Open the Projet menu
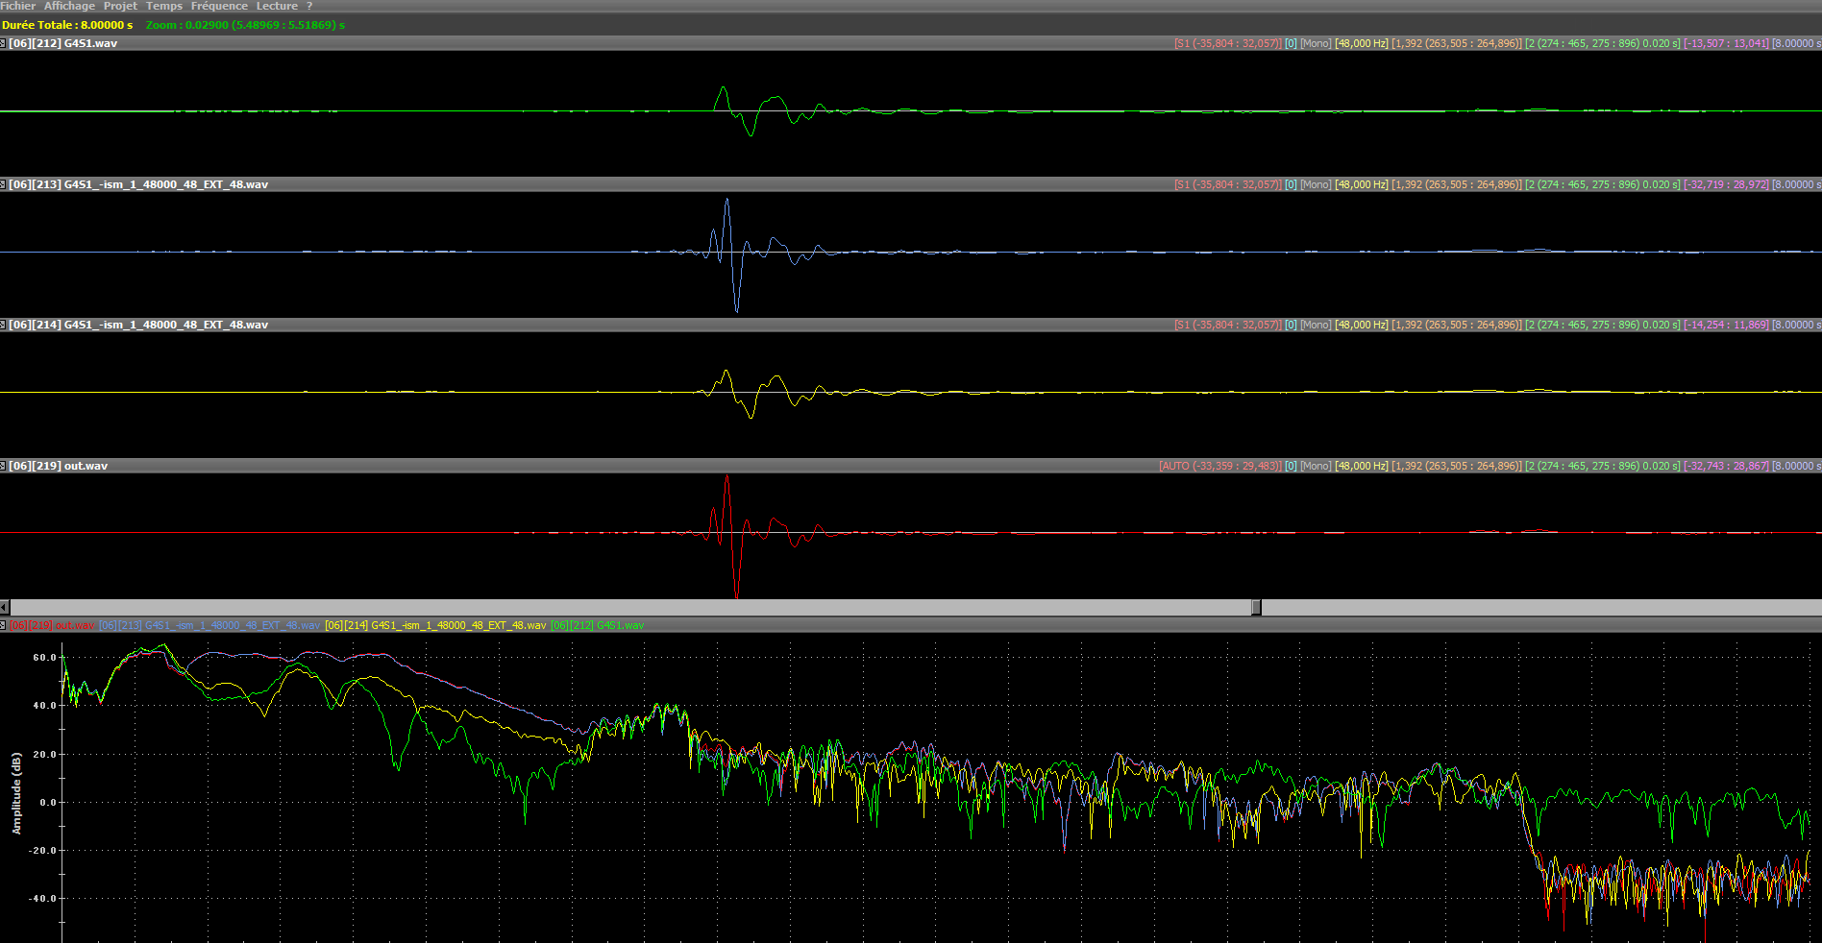The image size is (1822, 943). coord(120,6)
